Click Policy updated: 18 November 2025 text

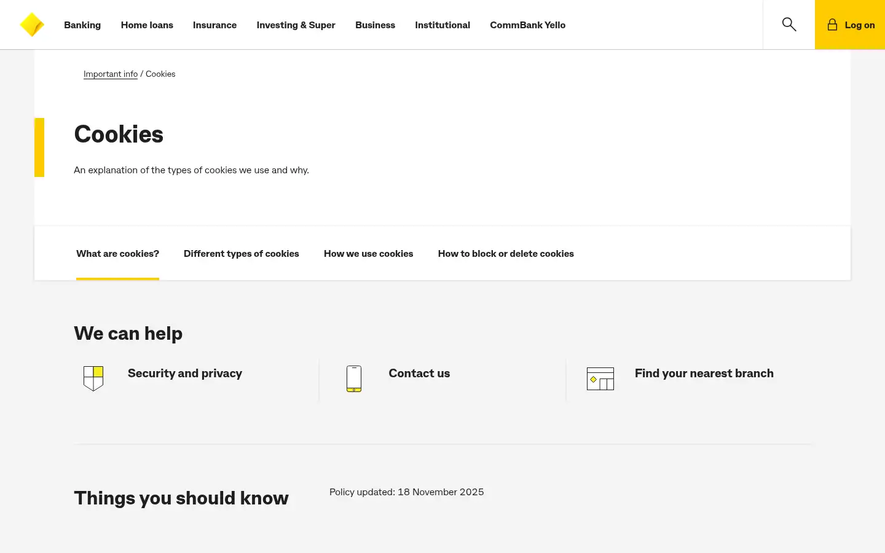click(x=406, y=492)
